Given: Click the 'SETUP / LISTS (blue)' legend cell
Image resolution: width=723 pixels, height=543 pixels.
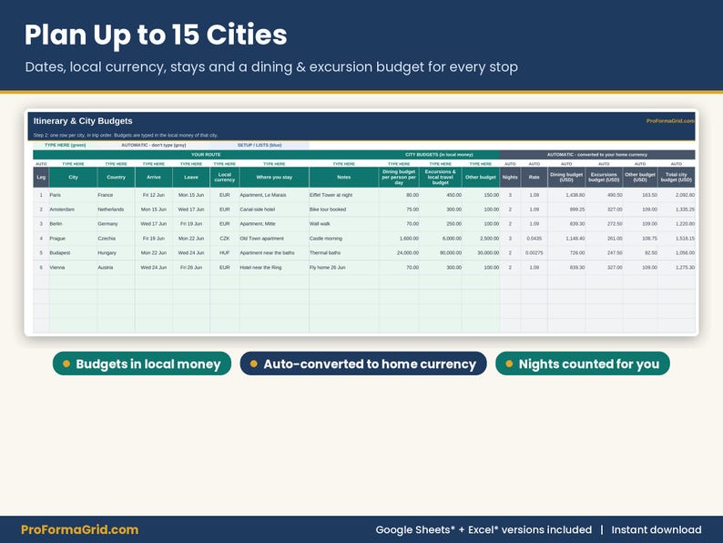Looking at the screenshot, I should [x=260, y=145].
